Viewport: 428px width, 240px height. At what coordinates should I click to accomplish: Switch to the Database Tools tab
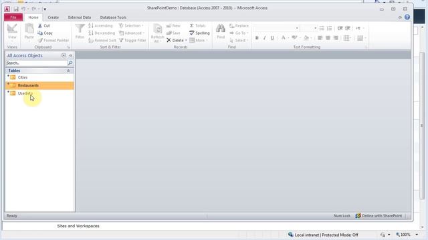[x=113, y=17]
